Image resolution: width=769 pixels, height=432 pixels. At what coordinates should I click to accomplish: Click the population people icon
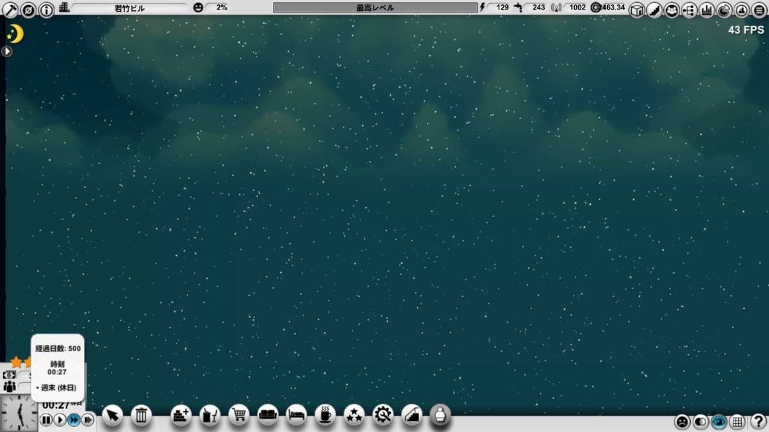10,387
